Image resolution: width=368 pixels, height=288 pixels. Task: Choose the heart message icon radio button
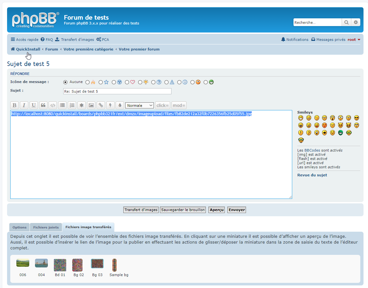[x=127, y=82]
